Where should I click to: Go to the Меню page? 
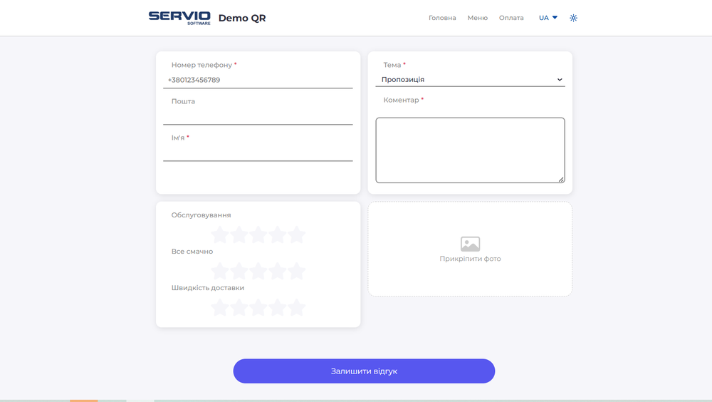477,18
